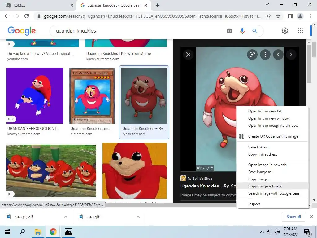Search by image with camera icon
The height and width of the screenshot is (238, 317).
pos(229,31)
